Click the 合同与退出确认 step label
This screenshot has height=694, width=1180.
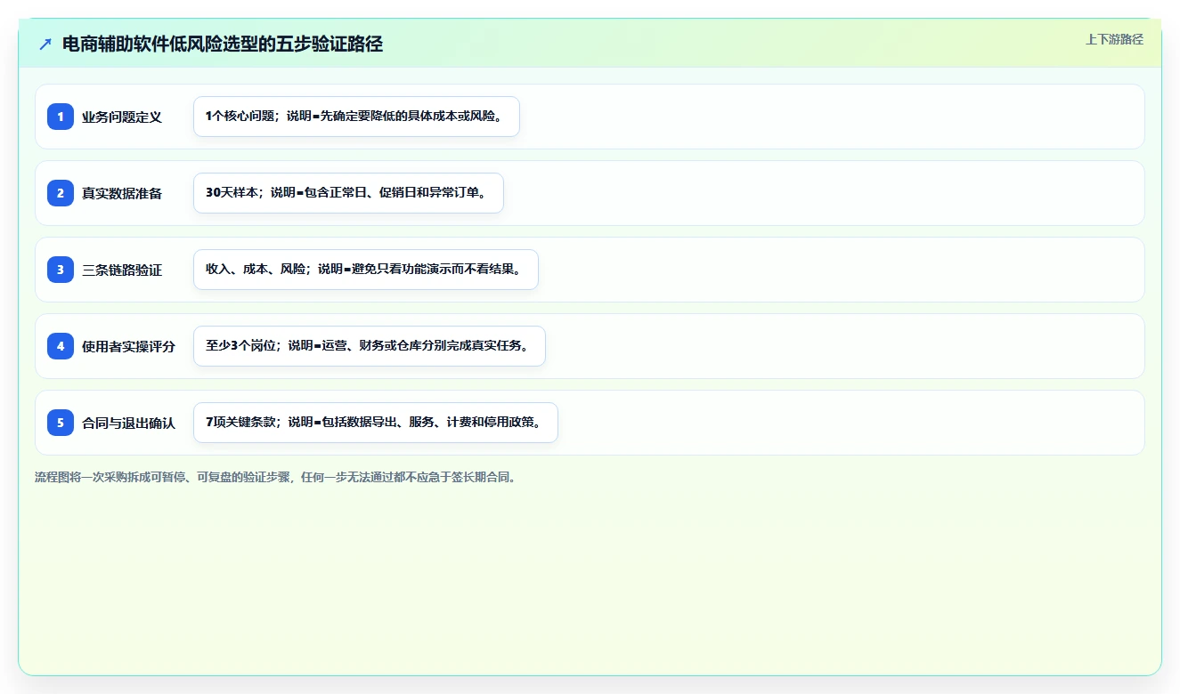pos(128,424)
